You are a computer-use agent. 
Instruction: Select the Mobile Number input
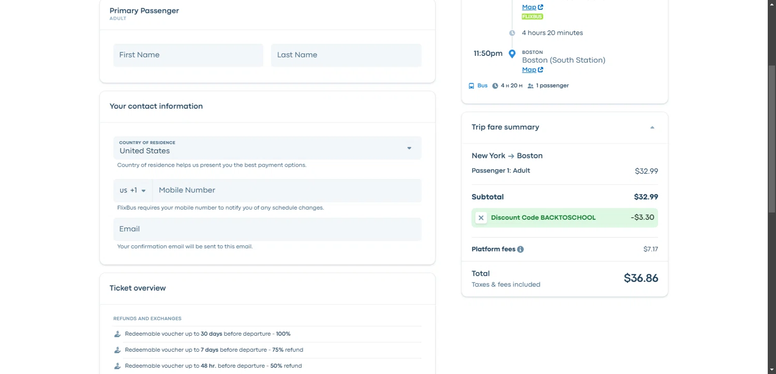[287, 190]
